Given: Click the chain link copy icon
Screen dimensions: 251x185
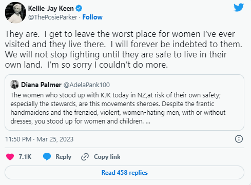Looking at the screenshot, I should [x=85, y=157].
